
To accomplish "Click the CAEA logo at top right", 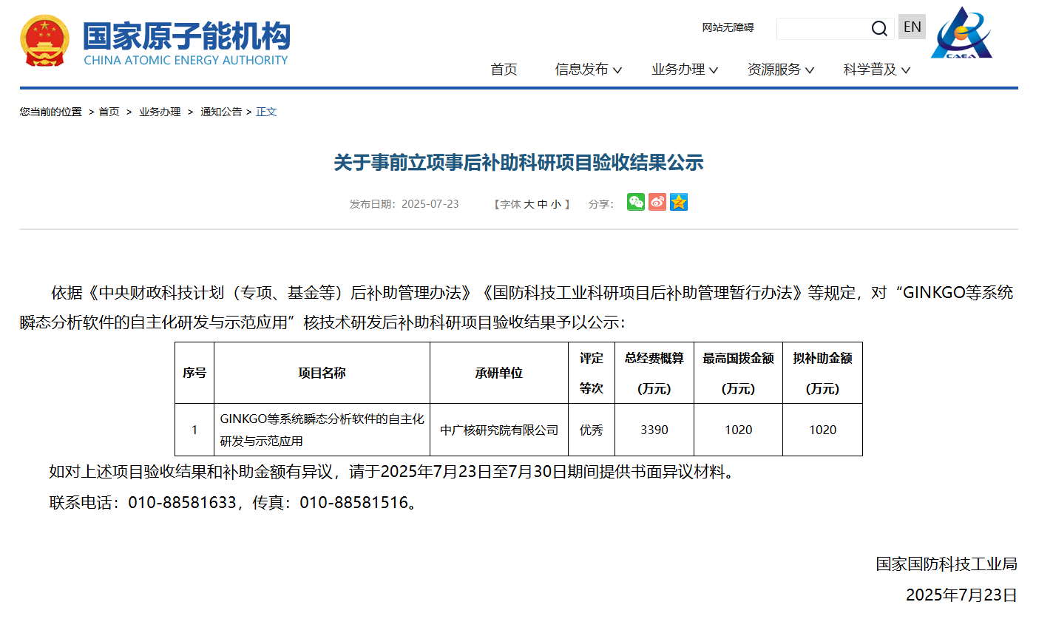I will [961, 33].
